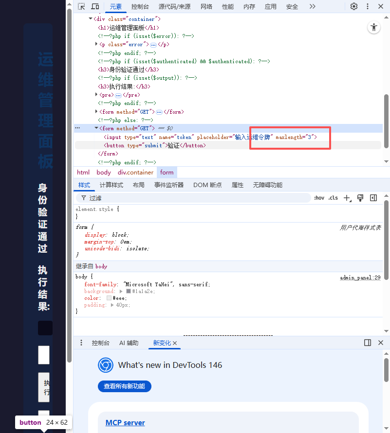Add new style rule with plus icon
Screen dimensions: 390x433
[347, 198]
